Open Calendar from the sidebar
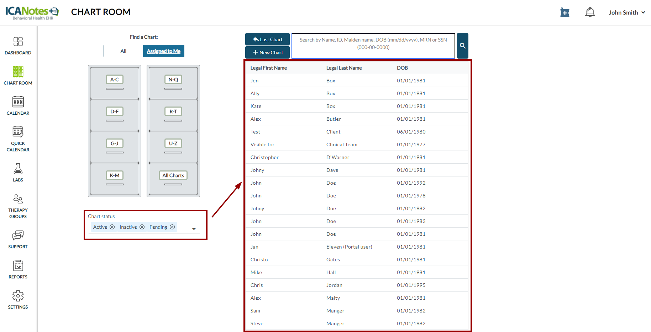This screenshot has height=332, width=651. pyautogui.click(x=18, y=103)
